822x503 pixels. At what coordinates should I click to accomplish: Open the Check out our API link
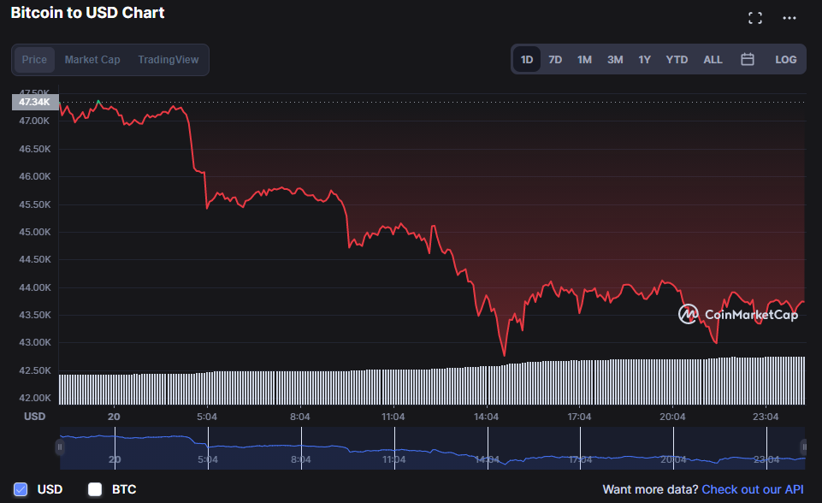[752, 489]
